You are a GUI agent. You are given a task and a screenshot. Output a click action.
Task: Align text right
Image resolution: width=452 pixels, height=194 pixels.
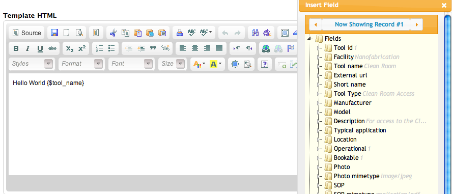tap(207, 48)
